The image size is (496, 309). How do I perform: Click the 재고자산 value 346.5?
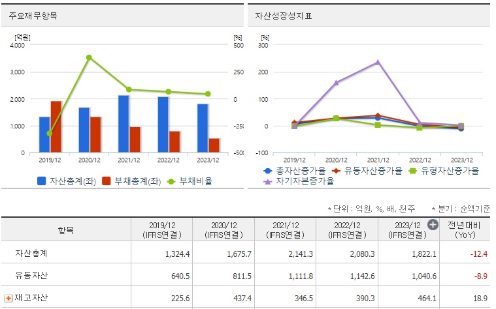(304, 298)
